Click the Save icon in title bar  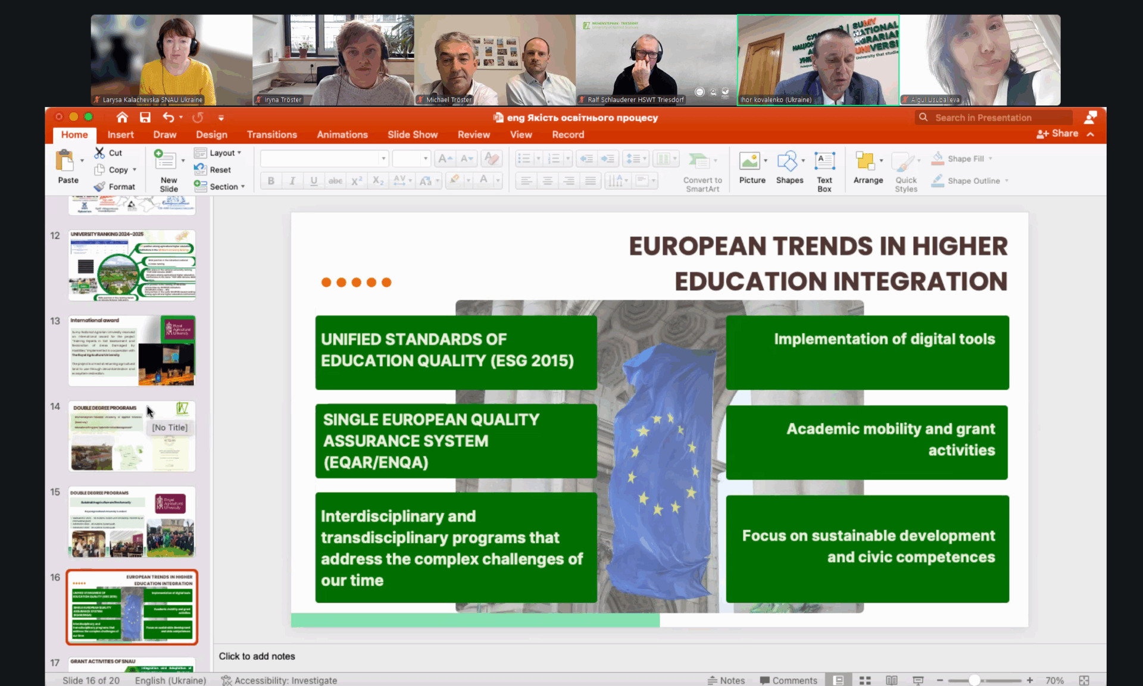[x=145, y=117]
